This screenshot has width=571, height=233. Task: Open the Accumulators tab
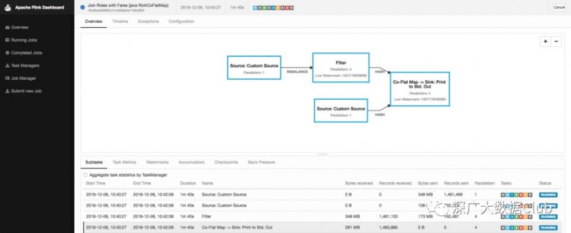(x=191, y=162)
